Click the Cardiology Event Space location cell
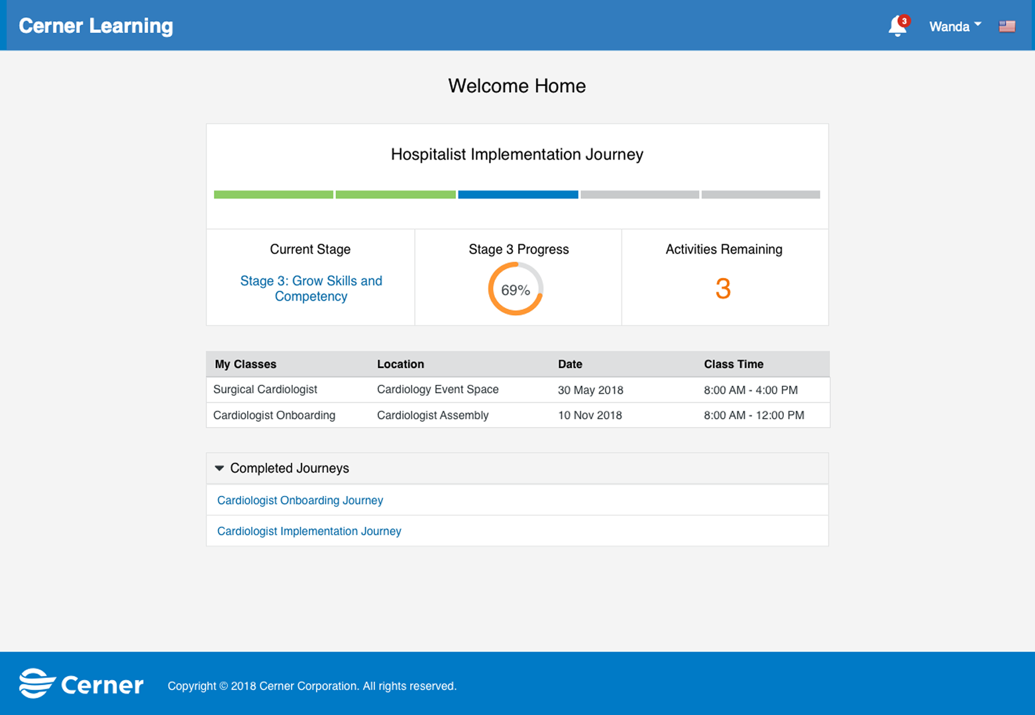 coord(438,389)
